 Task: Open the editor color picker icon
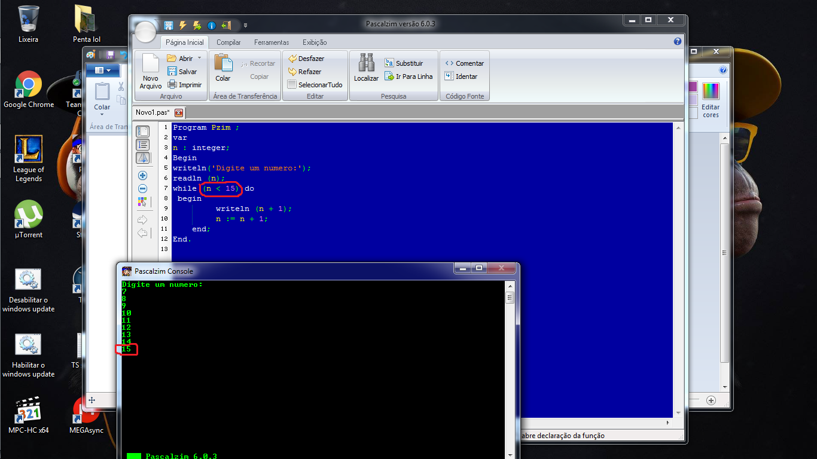coord(142,202)
